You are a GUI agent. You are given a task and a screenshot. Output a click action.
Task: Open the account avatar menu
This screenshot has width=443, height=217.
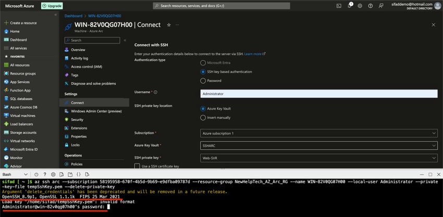click(437, 6)
